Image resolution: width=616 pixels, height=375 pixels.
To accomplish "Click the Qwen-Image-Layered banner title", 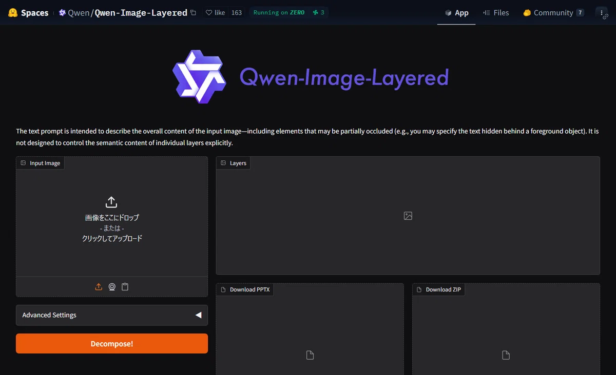I will point(344,77).
